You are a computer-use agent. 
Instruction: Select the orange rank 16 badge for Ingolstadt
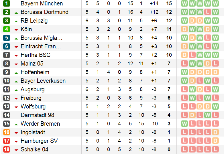tap(7, 132)
